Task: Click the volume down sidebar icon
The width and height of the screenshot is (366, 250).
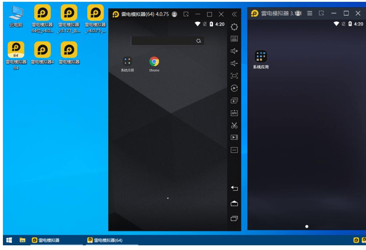Action: (234, 63)
